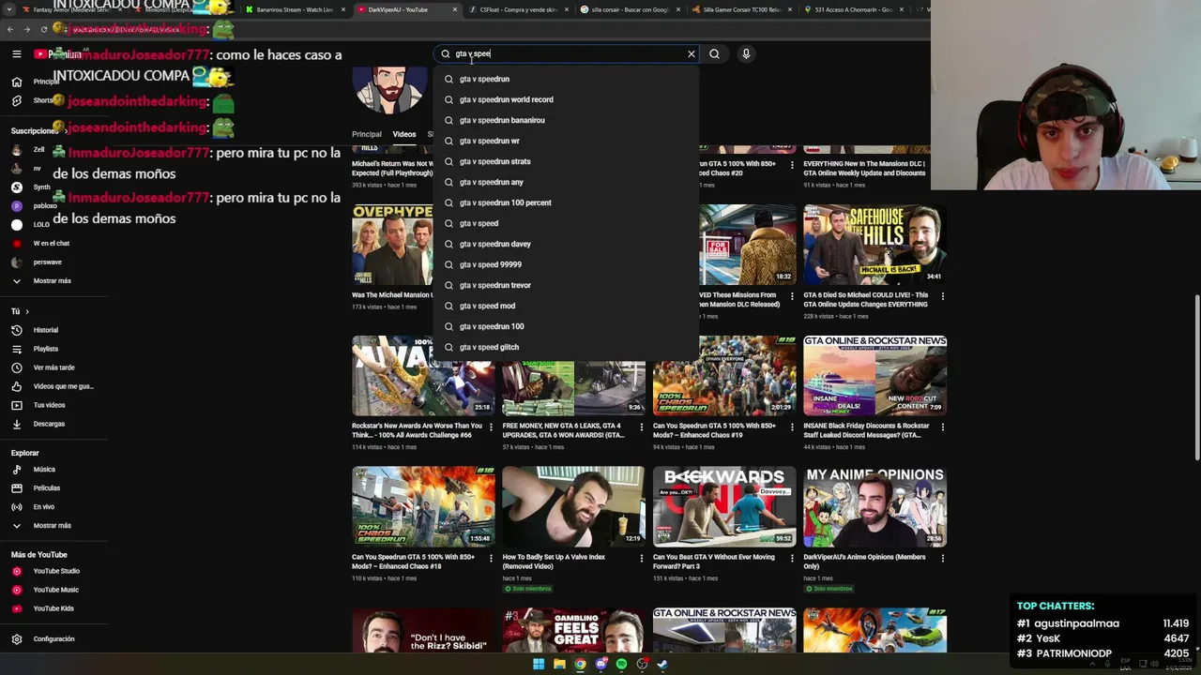
Task: Open "Safehouse in the Hills" Michael video thumbnail
Action: click(874, 245)
